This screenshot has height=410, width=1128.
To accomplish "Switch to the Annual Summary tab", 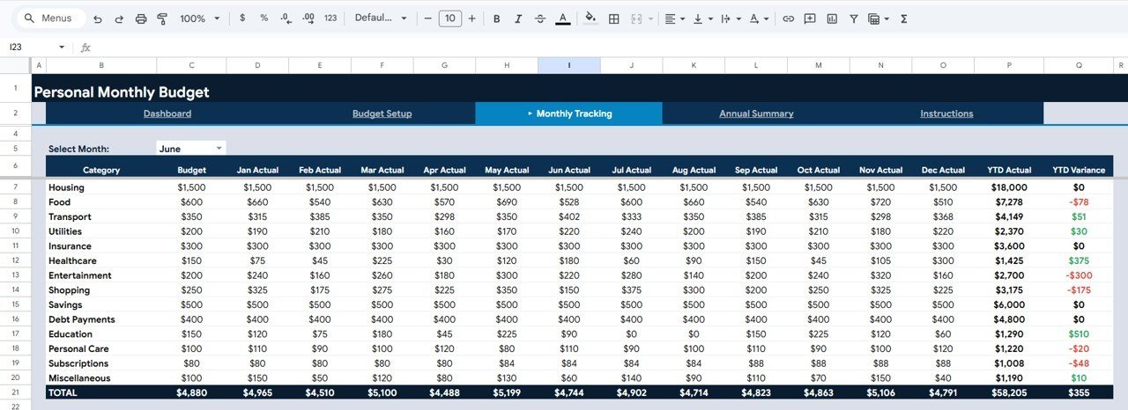I will (756, 113).
